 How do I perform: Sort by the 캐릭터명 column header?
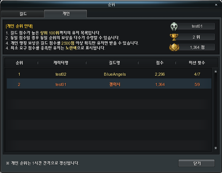tap(61, 63)
